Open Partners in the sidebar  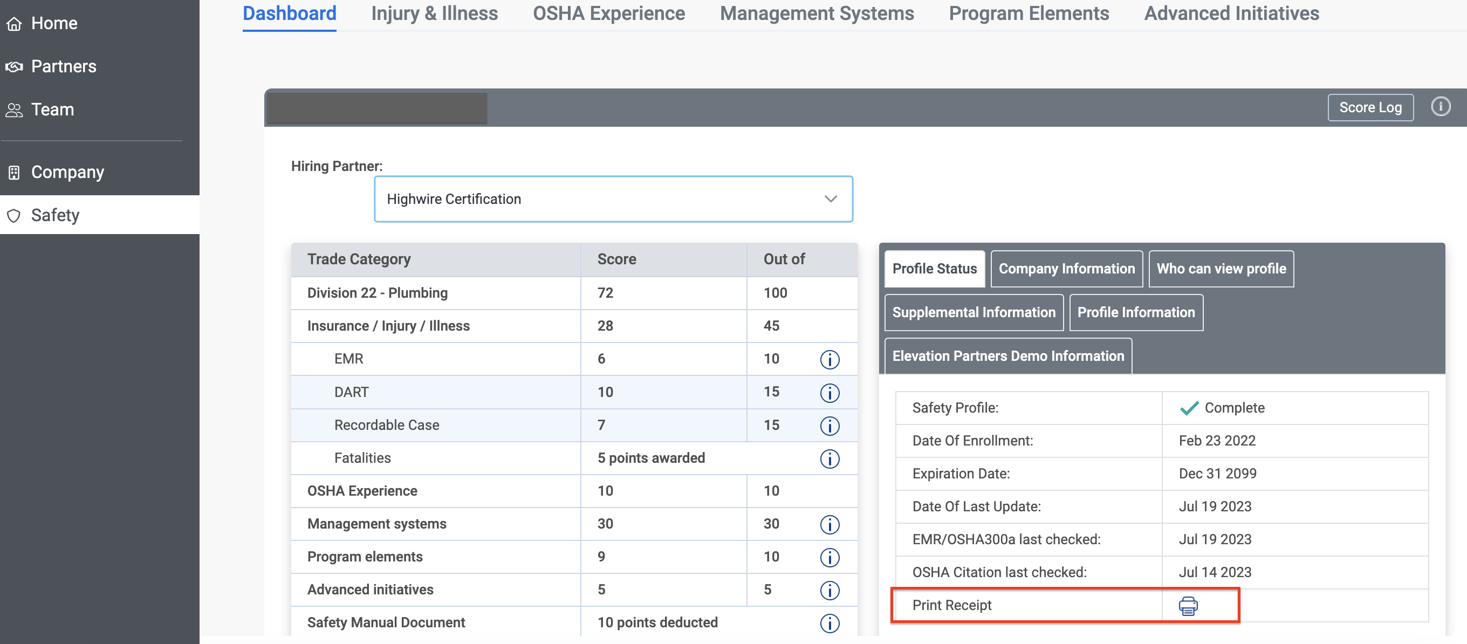(x=100, y=67)
